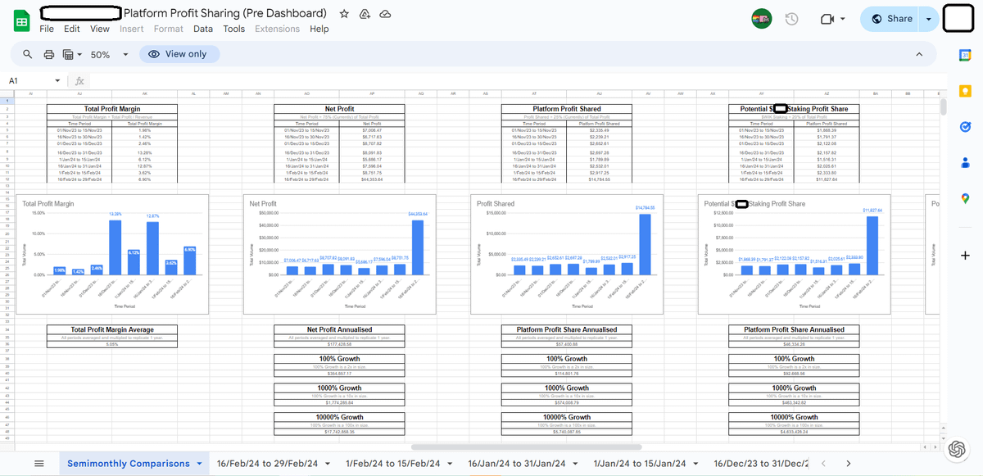Open the Share button dropdown arrow
This screenshot has height=476, width=983.
click(928, 19)
